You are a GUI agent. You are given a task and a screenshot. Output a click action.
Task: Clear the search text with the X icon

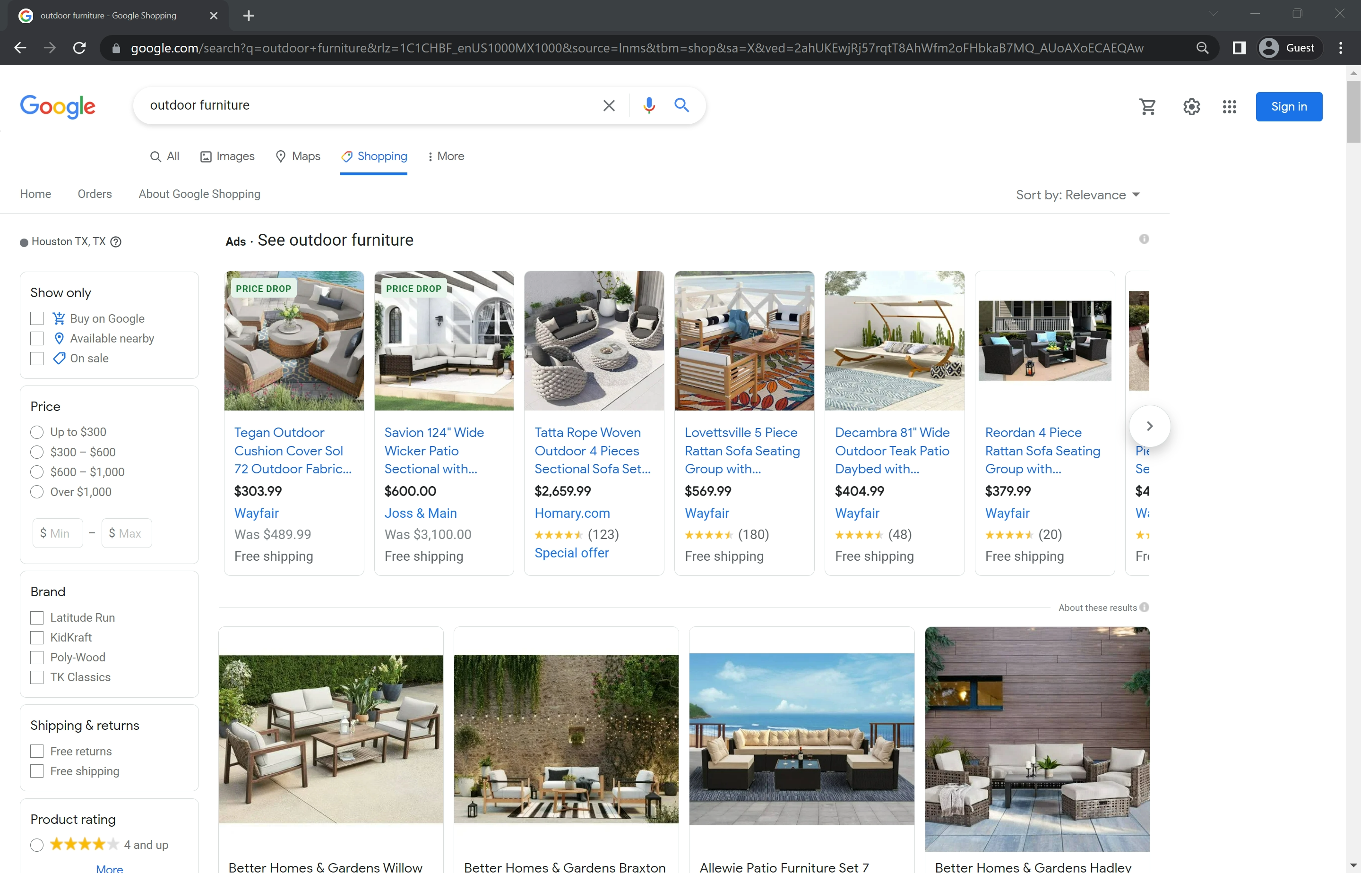pos(609,105)
